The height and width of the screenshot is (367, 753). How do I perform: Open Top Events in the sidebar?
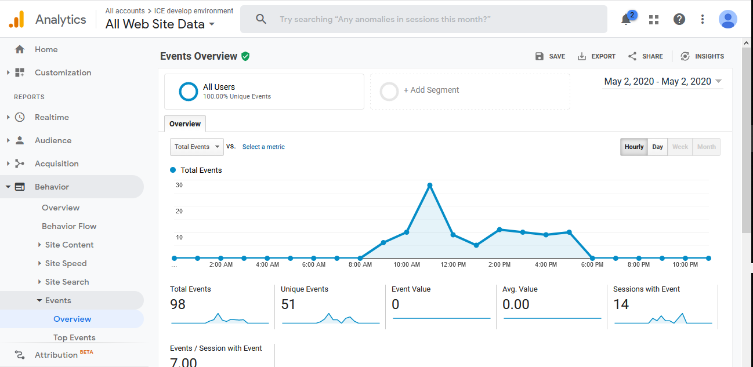coord(74,337)
